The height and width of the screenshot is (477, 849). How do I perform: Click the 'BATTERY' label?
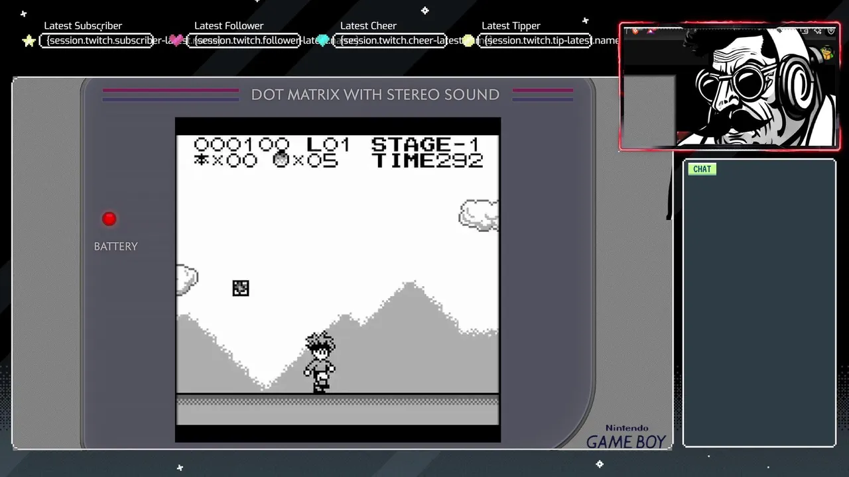pos(116,246)
